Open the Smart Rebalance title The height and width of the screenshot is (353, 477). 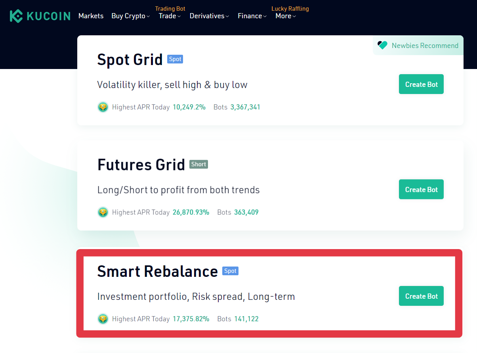tap(158, 271)
